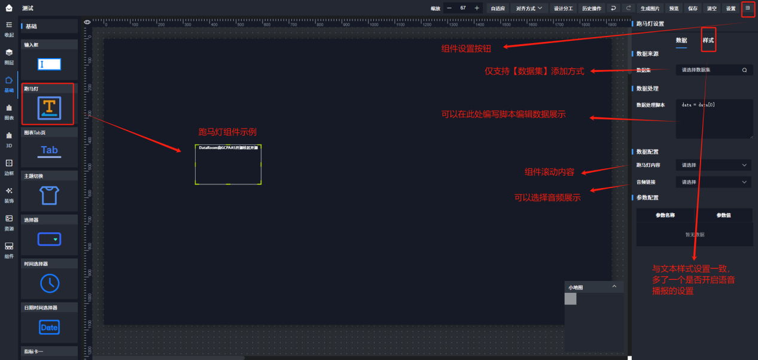Screen dimensions: 758x360
Task: Open the component settings hamburger menu
Action: click(748, 8)
